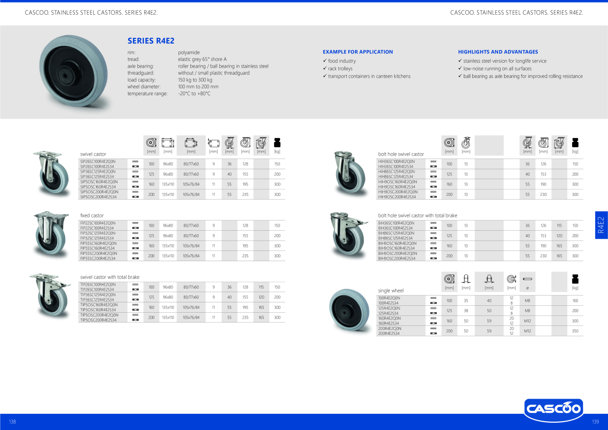Click the ball bearing icon beside HIH36SC100R4E2S34
The height and width of the screenshot is (430, 608).
pyautogui.click(x=433, y=166)
